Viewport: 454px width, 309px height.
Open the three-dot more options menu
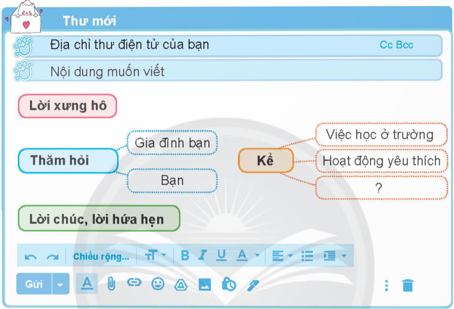(x=386, y=286)
